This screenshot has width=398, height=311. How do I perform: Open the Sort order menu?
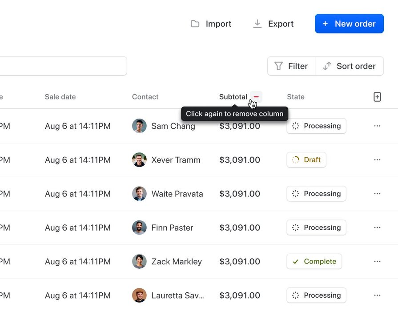[350, 66]
